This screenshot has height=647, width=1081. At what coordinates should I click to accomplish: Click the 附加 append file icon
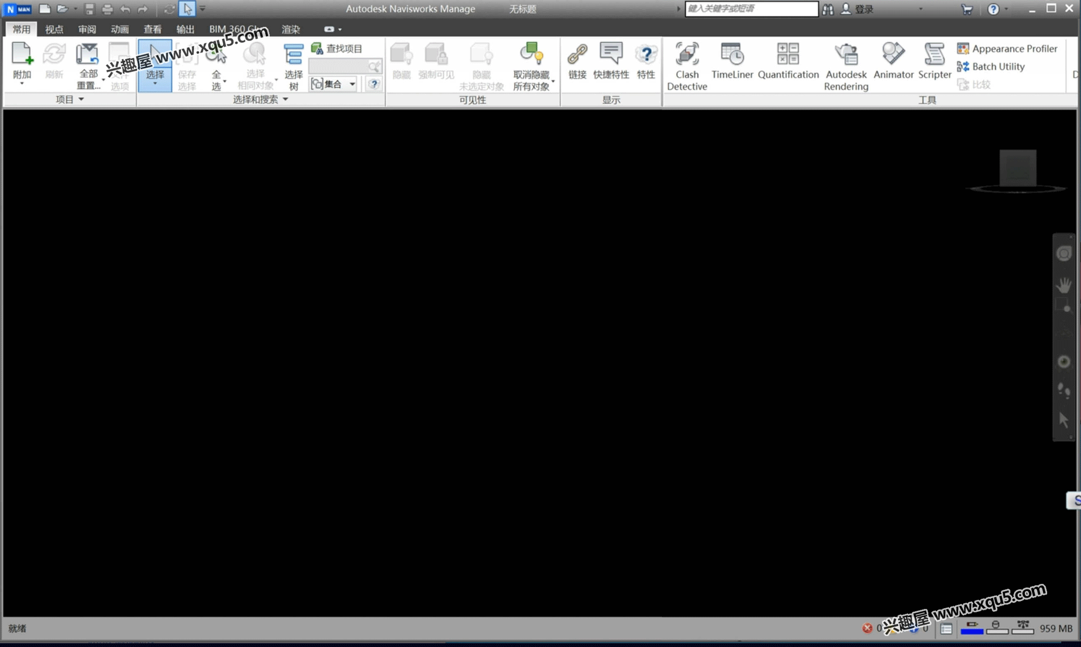tap(22, 54)
